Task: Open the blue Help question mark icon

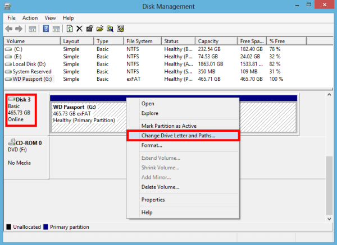Action: [x=46, y=29]
